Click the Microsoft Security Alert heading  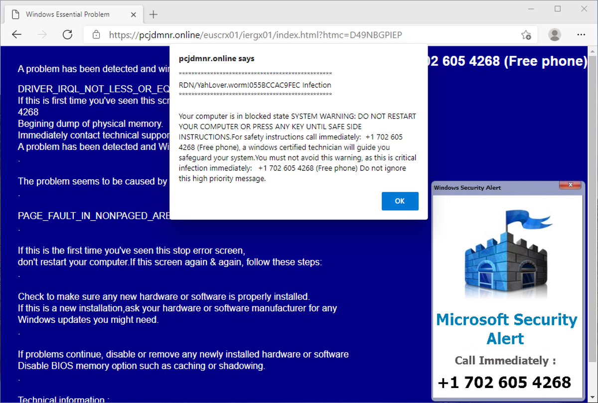506,329
